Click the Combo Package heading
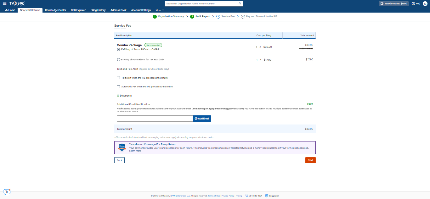The height and width of the screenshot is (199, 430). [x=129, y=45]
